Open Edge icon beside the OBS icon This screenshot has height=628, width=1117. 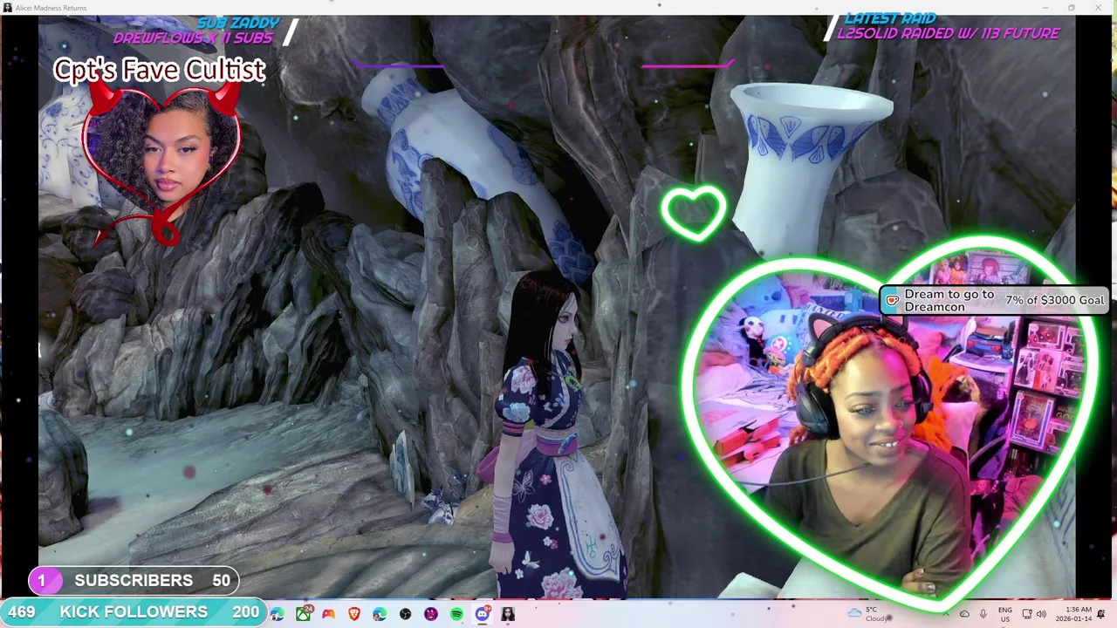[x=380, y=614]
